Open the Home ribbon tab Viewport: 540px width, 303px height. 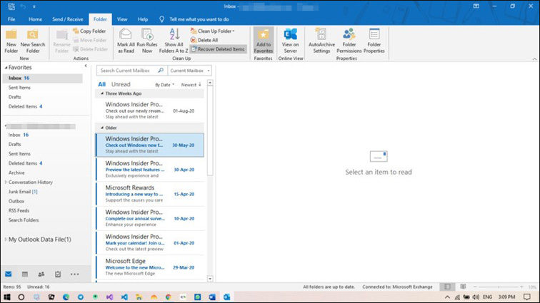tap(35, 19)
